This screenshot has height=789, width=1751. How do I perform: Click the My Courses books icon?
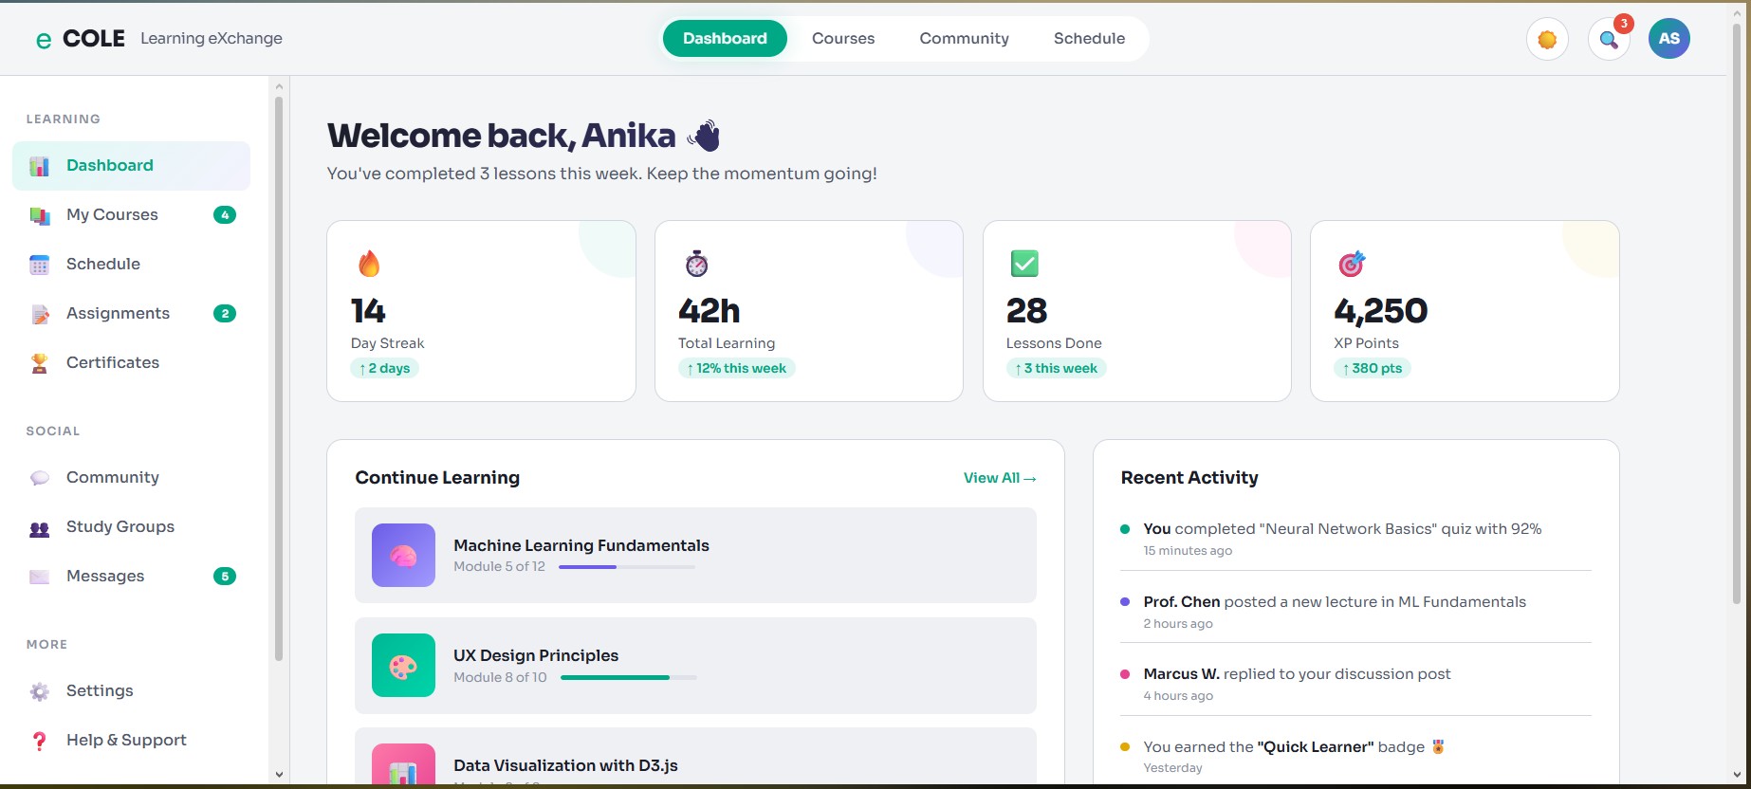[39, 215]
